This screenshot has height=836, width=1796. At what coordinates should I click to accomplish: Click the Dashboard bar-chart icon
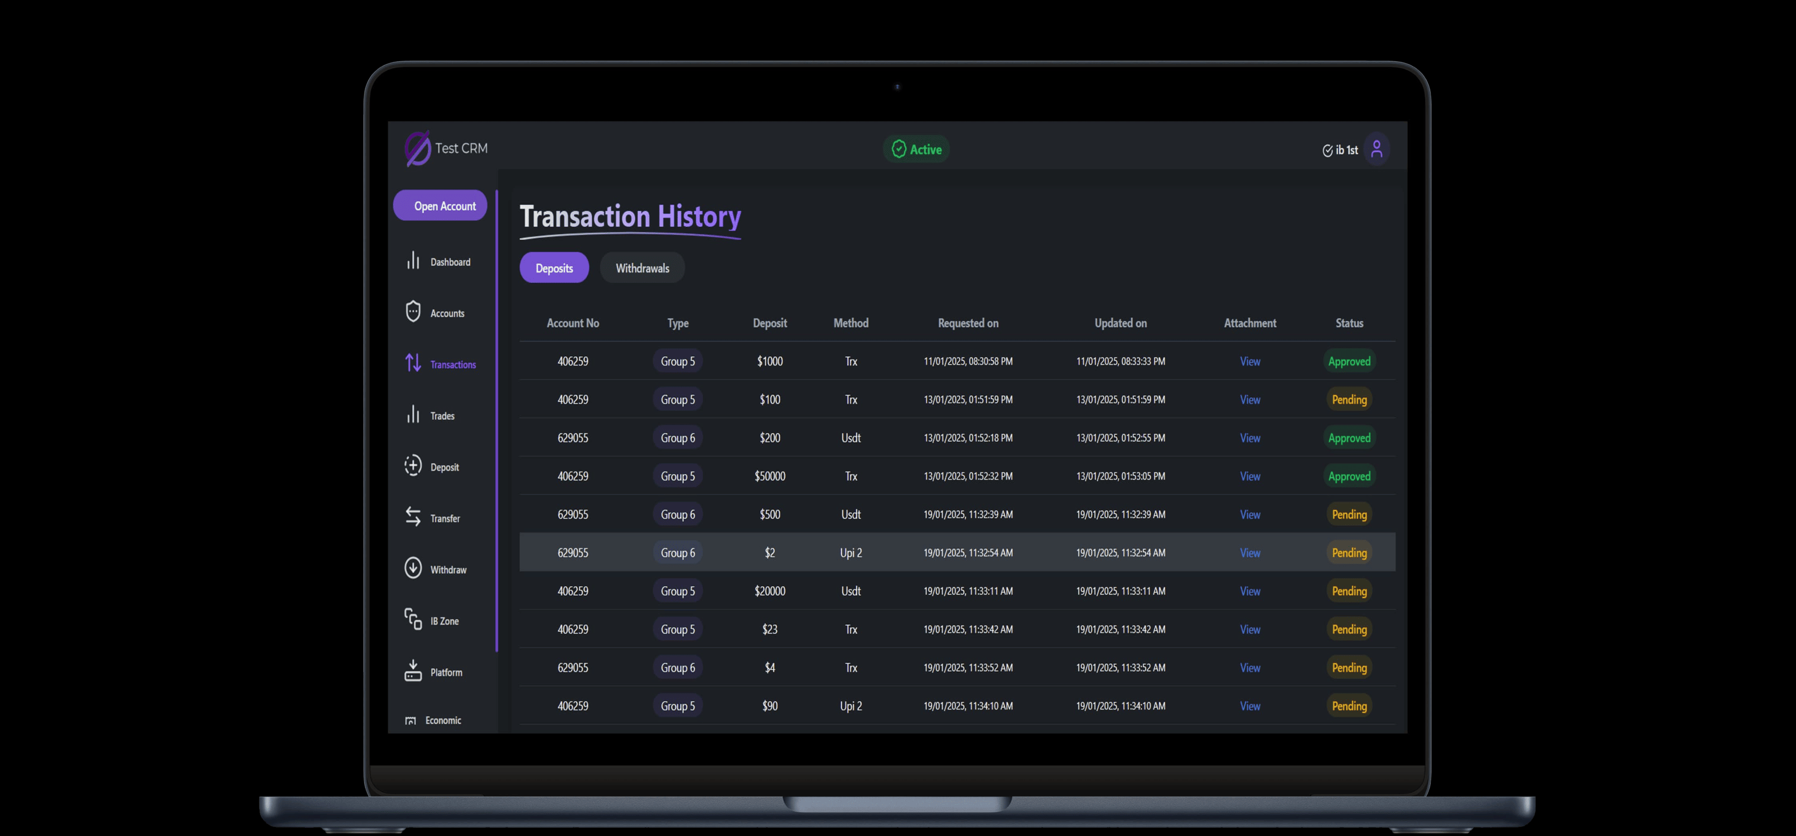tap(413, 261)
